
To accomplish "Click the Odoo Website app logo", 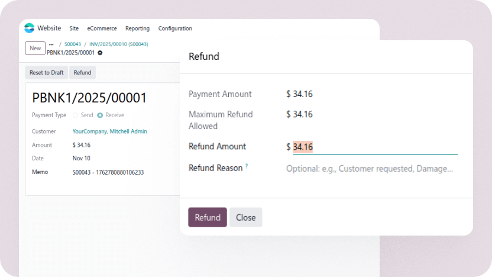I will coord(29,28).
